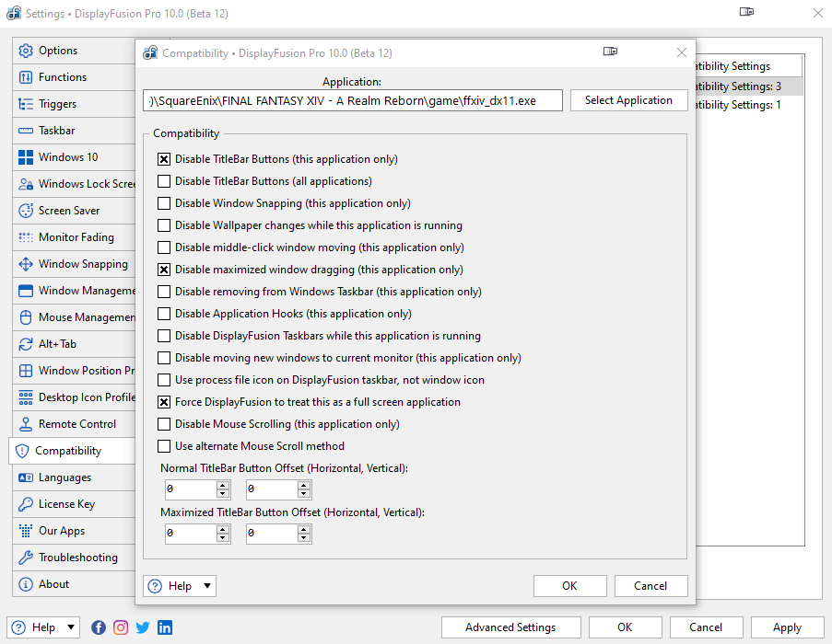Viewport: 832px width, 644px height.
Task: Click the License Key icon in the sidebar
Action: pyautogui.click(x=25, y=504)
